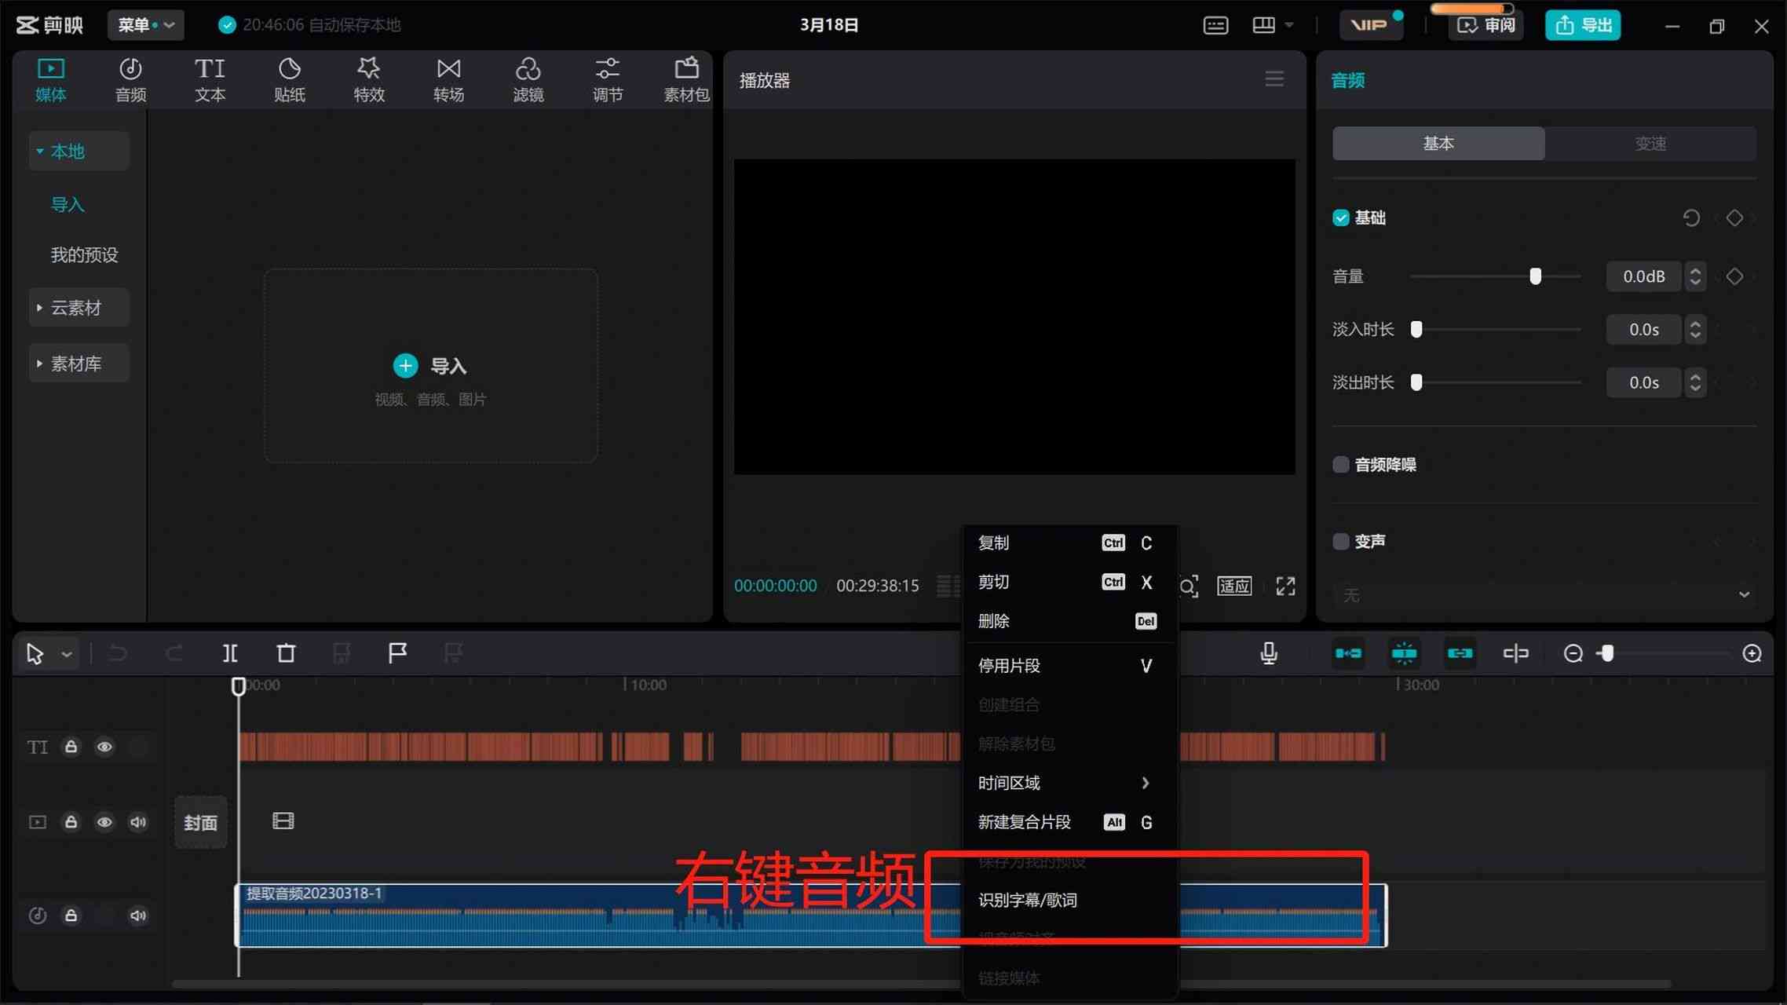The width and height of the screenshot is (1787, 1005).
Task: Click the 转场 (Transition) tool icon
Action: (x=448, y=77)
